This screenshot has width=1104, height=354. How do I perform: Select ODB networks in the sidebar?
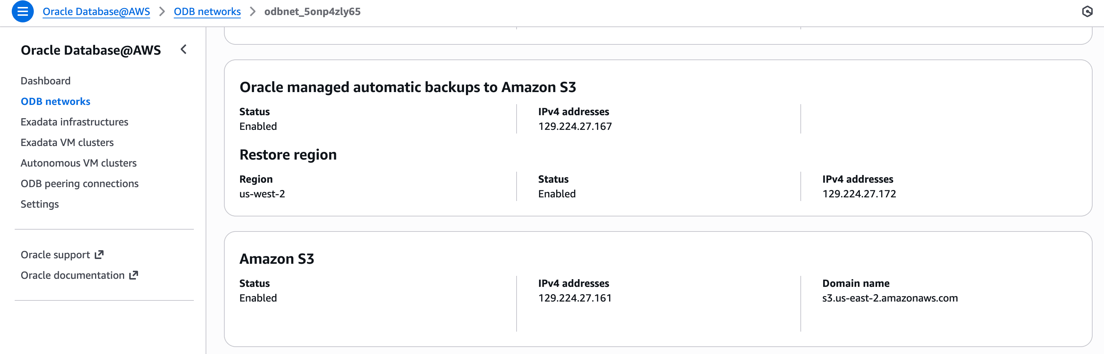[x=55, y=101]
